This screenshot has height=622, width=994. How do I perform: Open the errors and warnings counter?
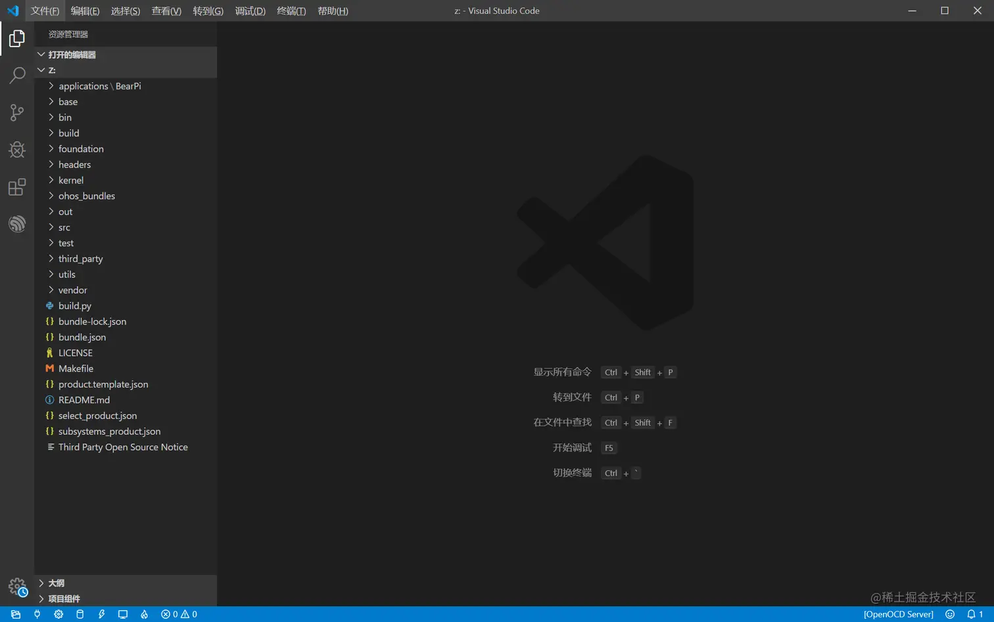tap(179, 614)
